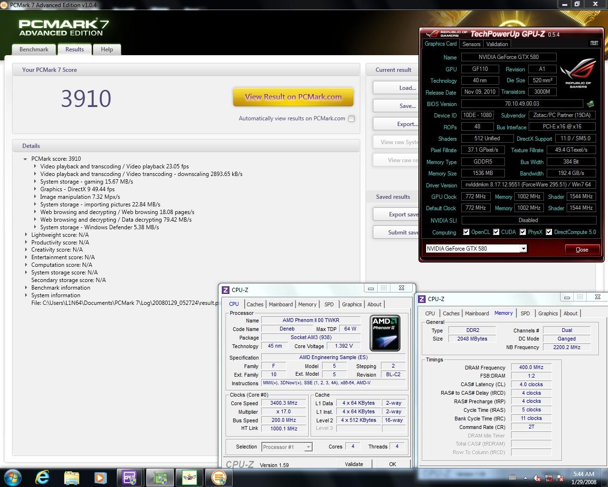Select the Results tab in PCMark
The height and width of the screenshot is (487, 608).
tap(75, 49)
